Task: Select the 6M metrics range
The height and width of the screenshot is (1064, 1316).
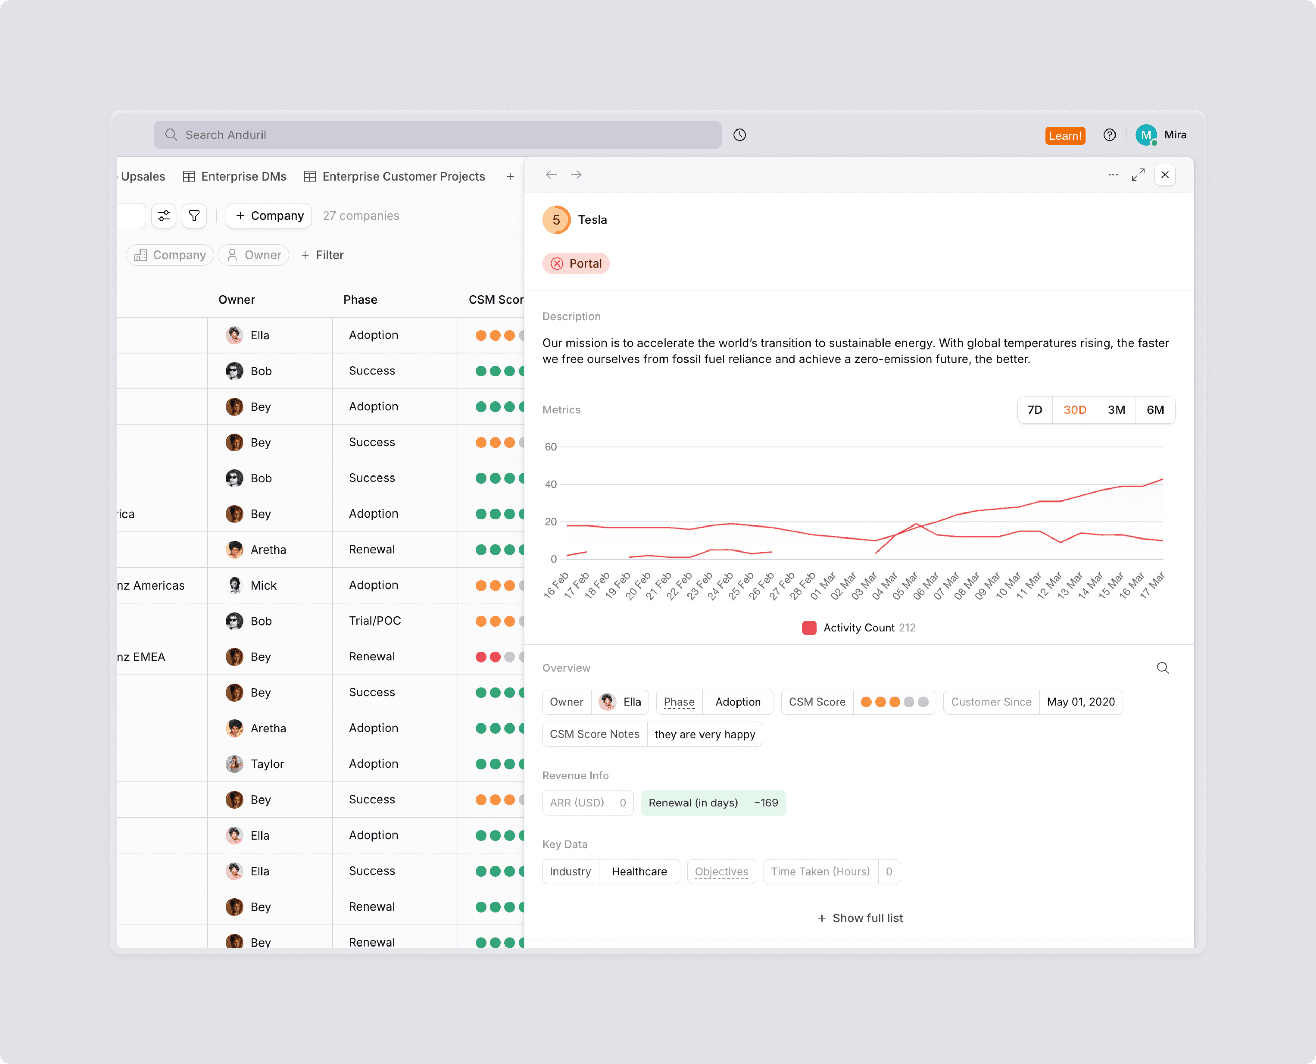Action: point(1156,410)
